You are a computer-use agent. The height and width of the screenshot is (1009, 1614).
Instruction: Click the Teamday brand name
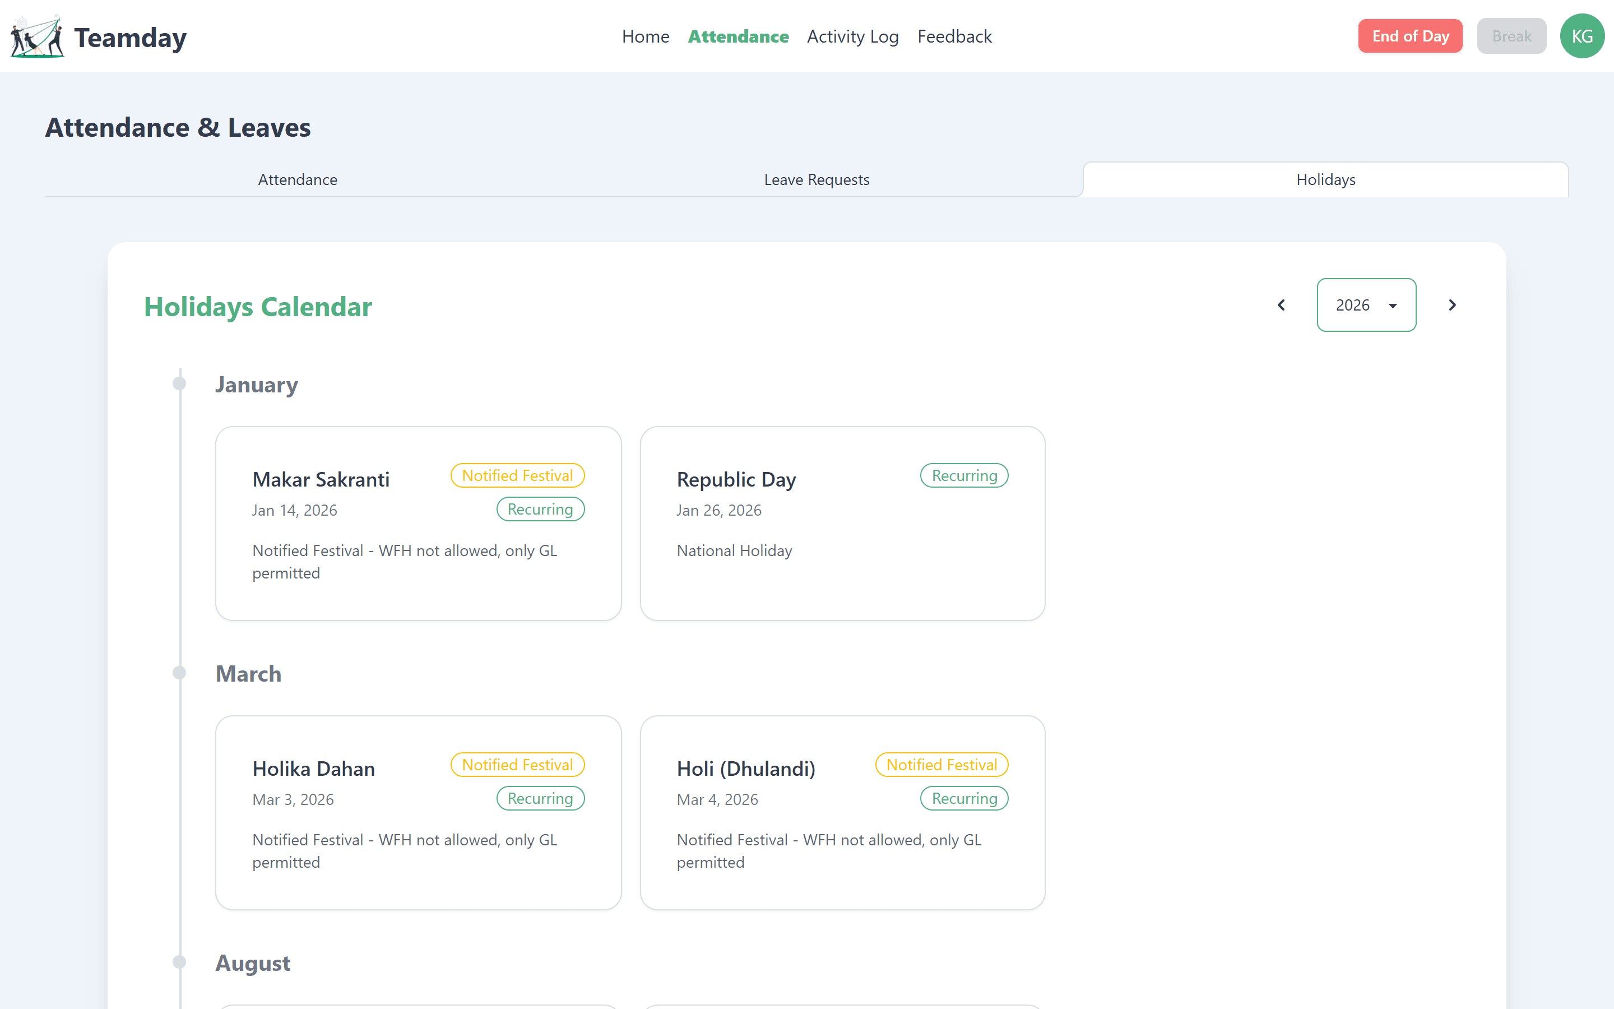(130, 38)
